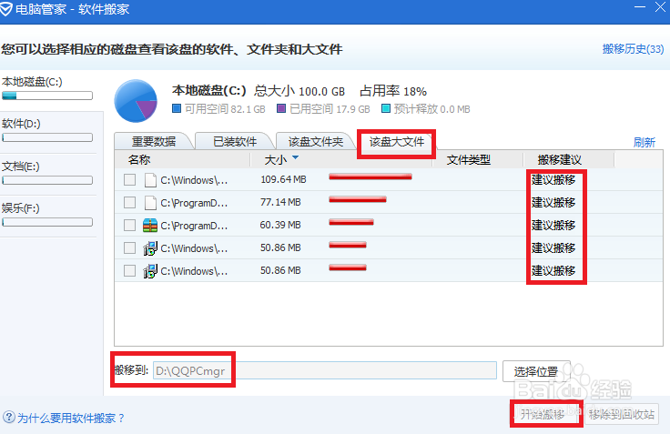Image resolution: width=670 pixels, height=434 pixels.
Task: Check the box in fourth row, first 50.86 MB
Action: pos(129,248)
